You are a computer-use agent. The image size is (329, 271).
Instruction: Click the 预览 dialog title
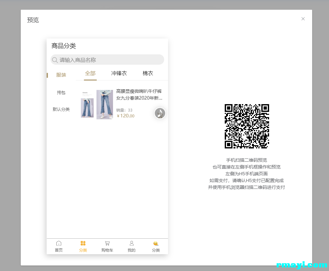(x=33, y=20)
